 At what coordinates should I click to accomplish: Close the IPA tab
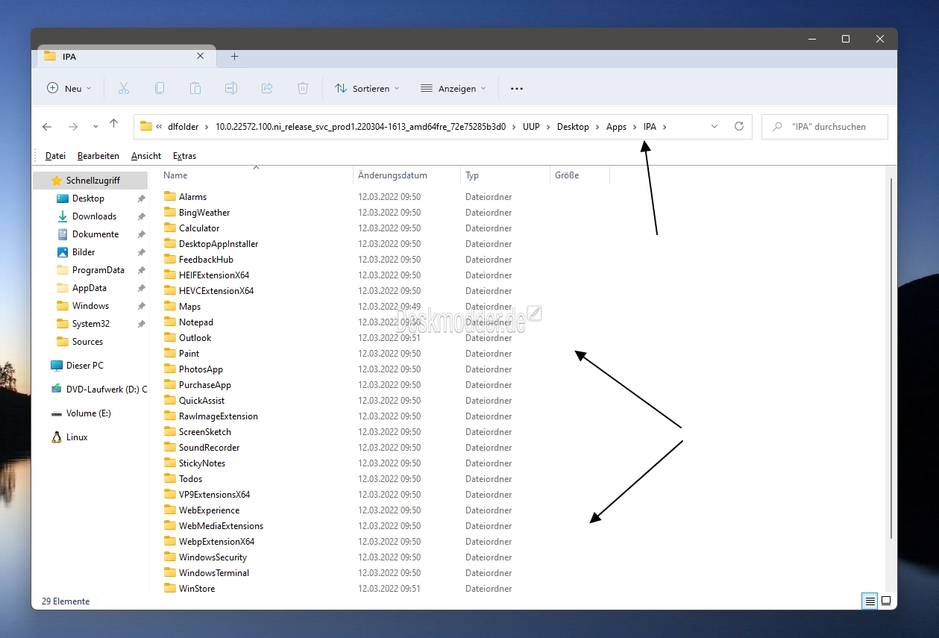201,56
